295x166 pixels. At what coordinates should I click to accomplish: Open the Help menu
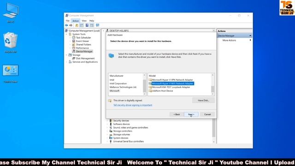pos(92,21)
